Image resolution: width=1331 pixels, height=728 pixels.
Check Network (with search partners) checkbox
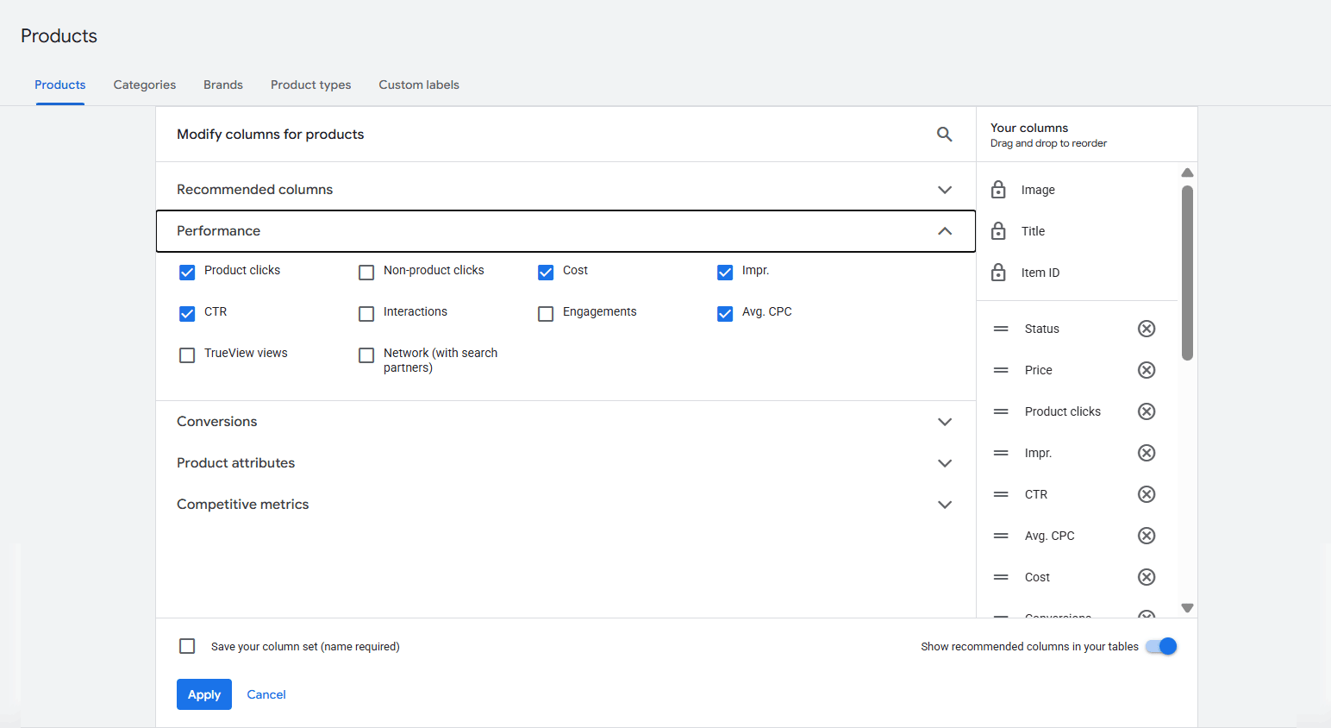(x=366, y=355)
